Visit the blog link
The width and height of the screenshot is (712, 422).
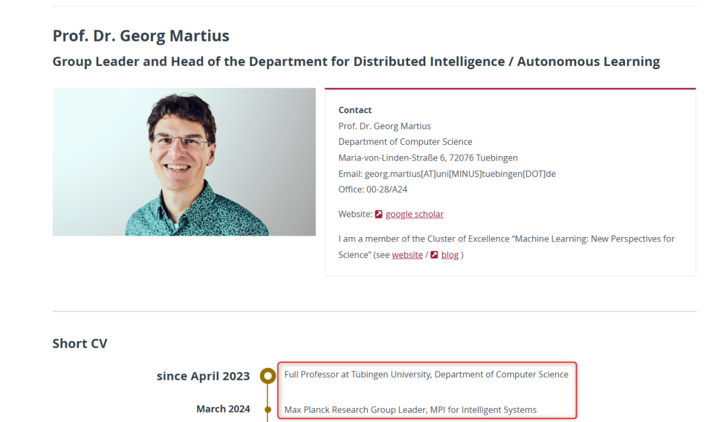450,255
